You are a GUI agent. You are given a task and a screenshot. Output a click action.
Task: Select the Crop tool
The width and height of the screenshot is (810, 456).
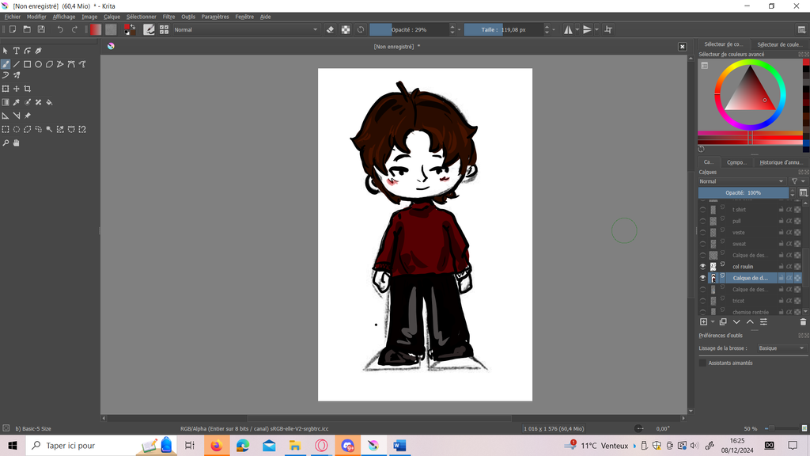[27, 89]
